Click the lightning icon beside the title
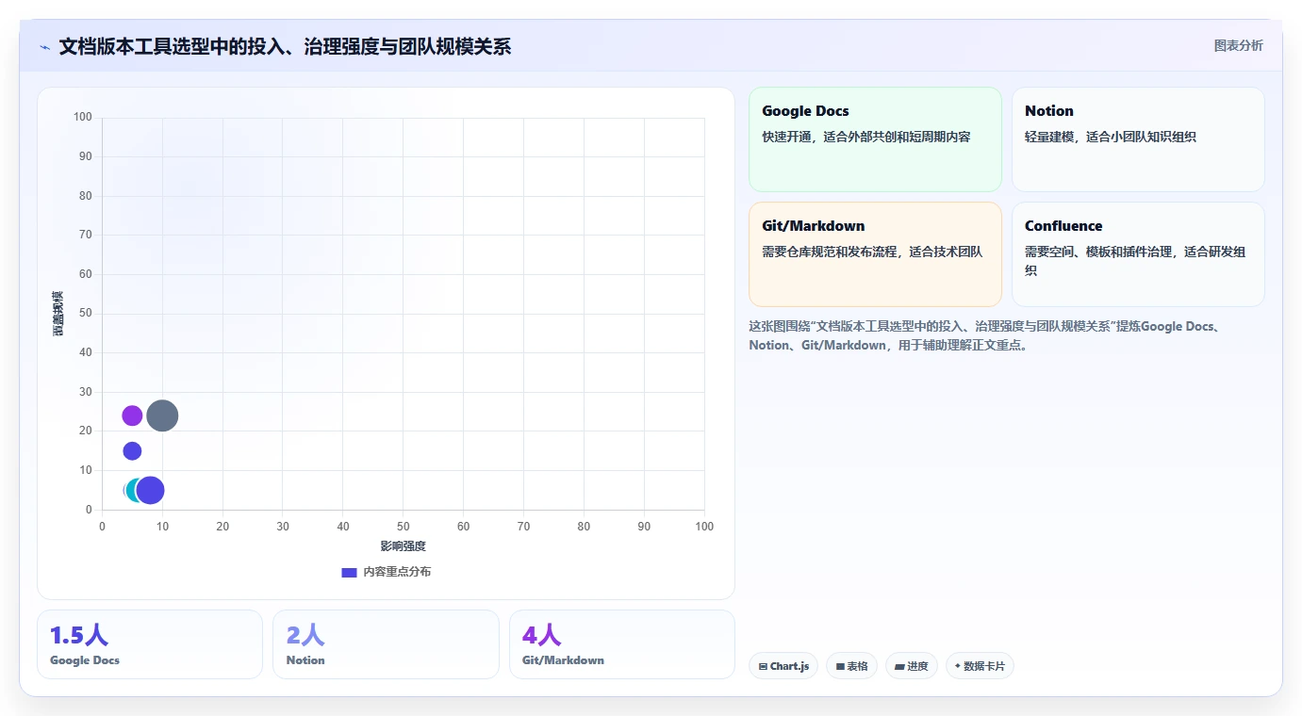 tap(45, 47)
